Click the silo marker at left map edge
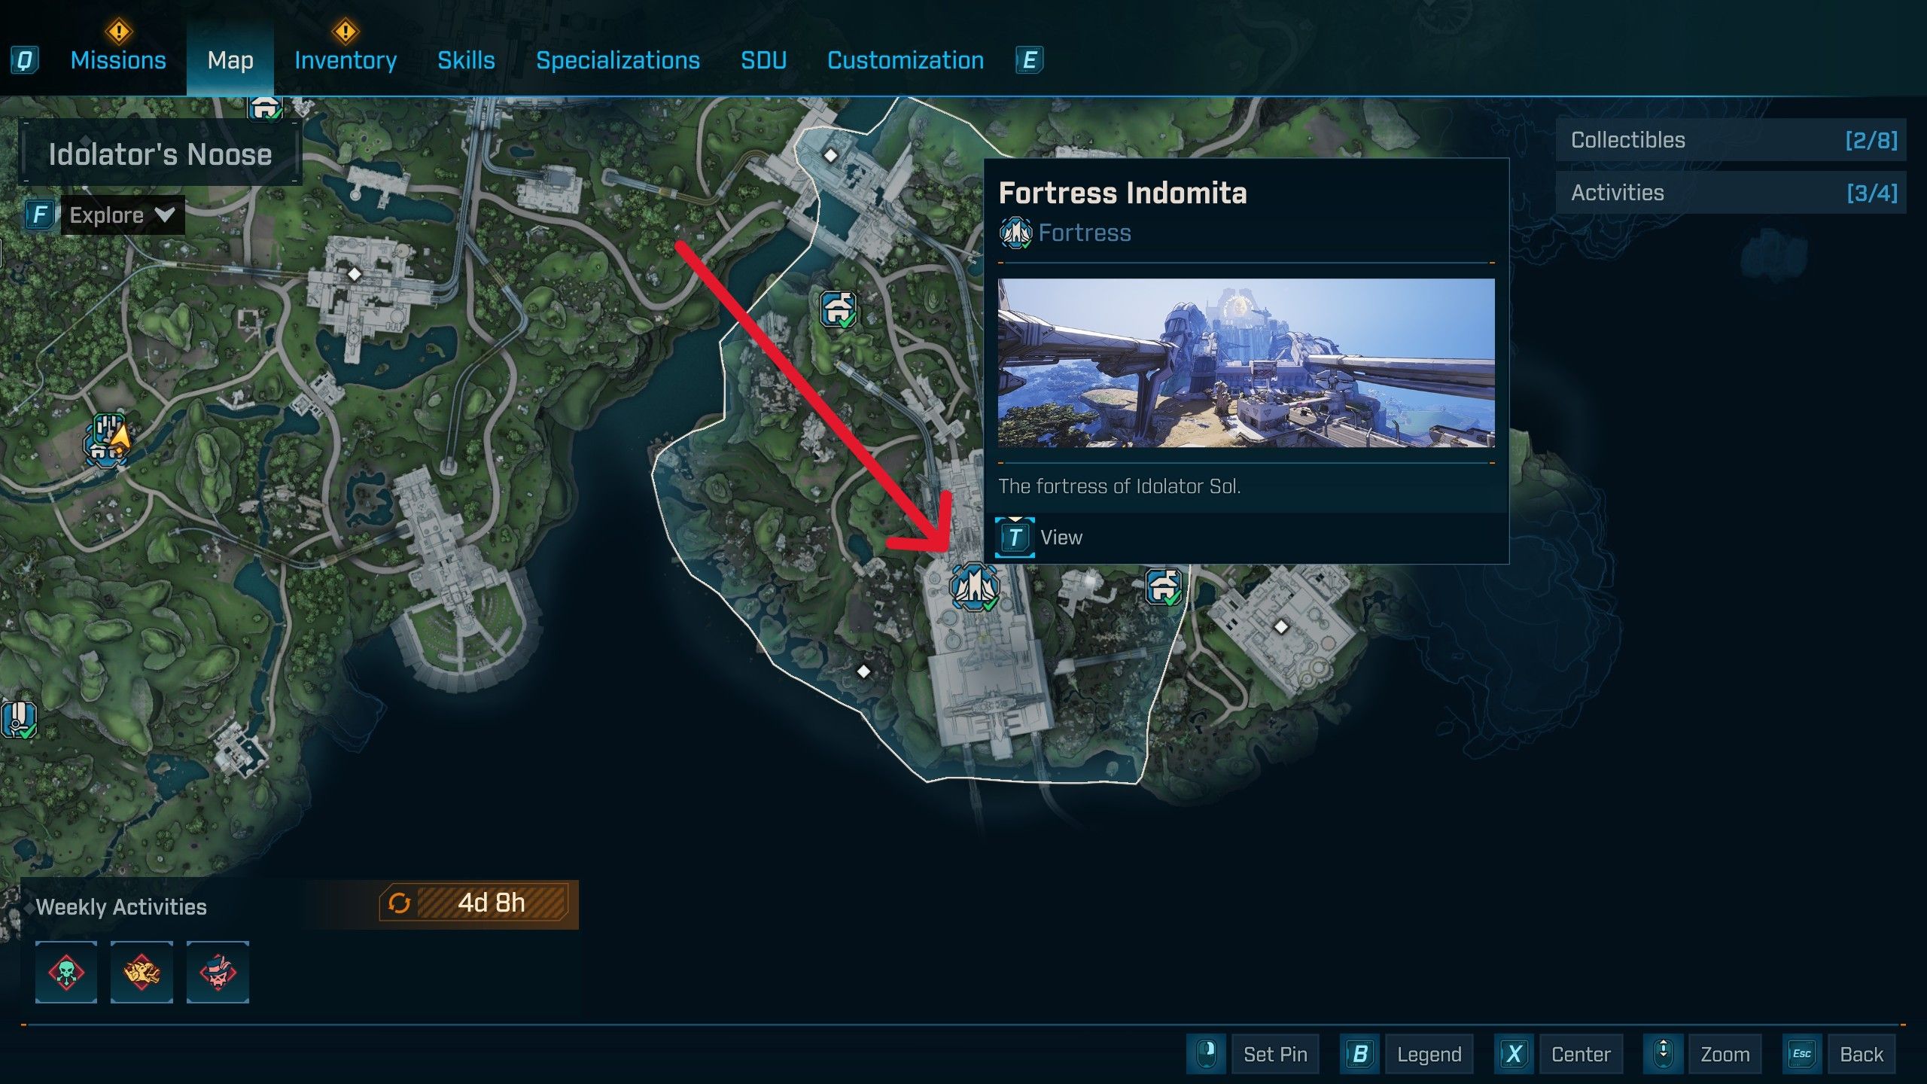The width and height of the screenshot is (1927, 1084). pyautogui.click(x=18, y=720)
